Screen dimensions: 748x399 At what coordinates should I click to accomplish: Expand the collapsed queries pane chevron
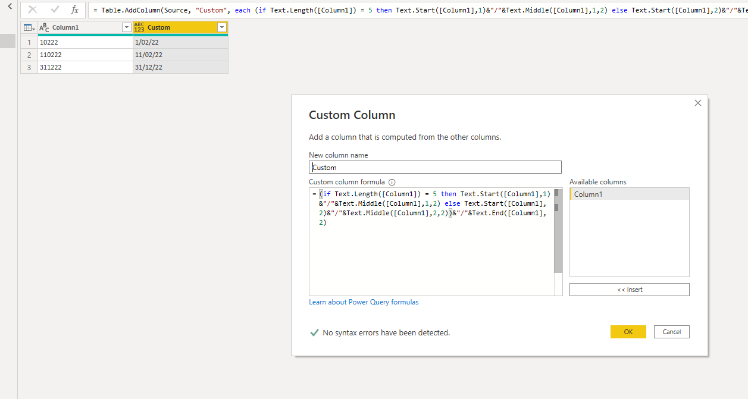click(10, 5)
